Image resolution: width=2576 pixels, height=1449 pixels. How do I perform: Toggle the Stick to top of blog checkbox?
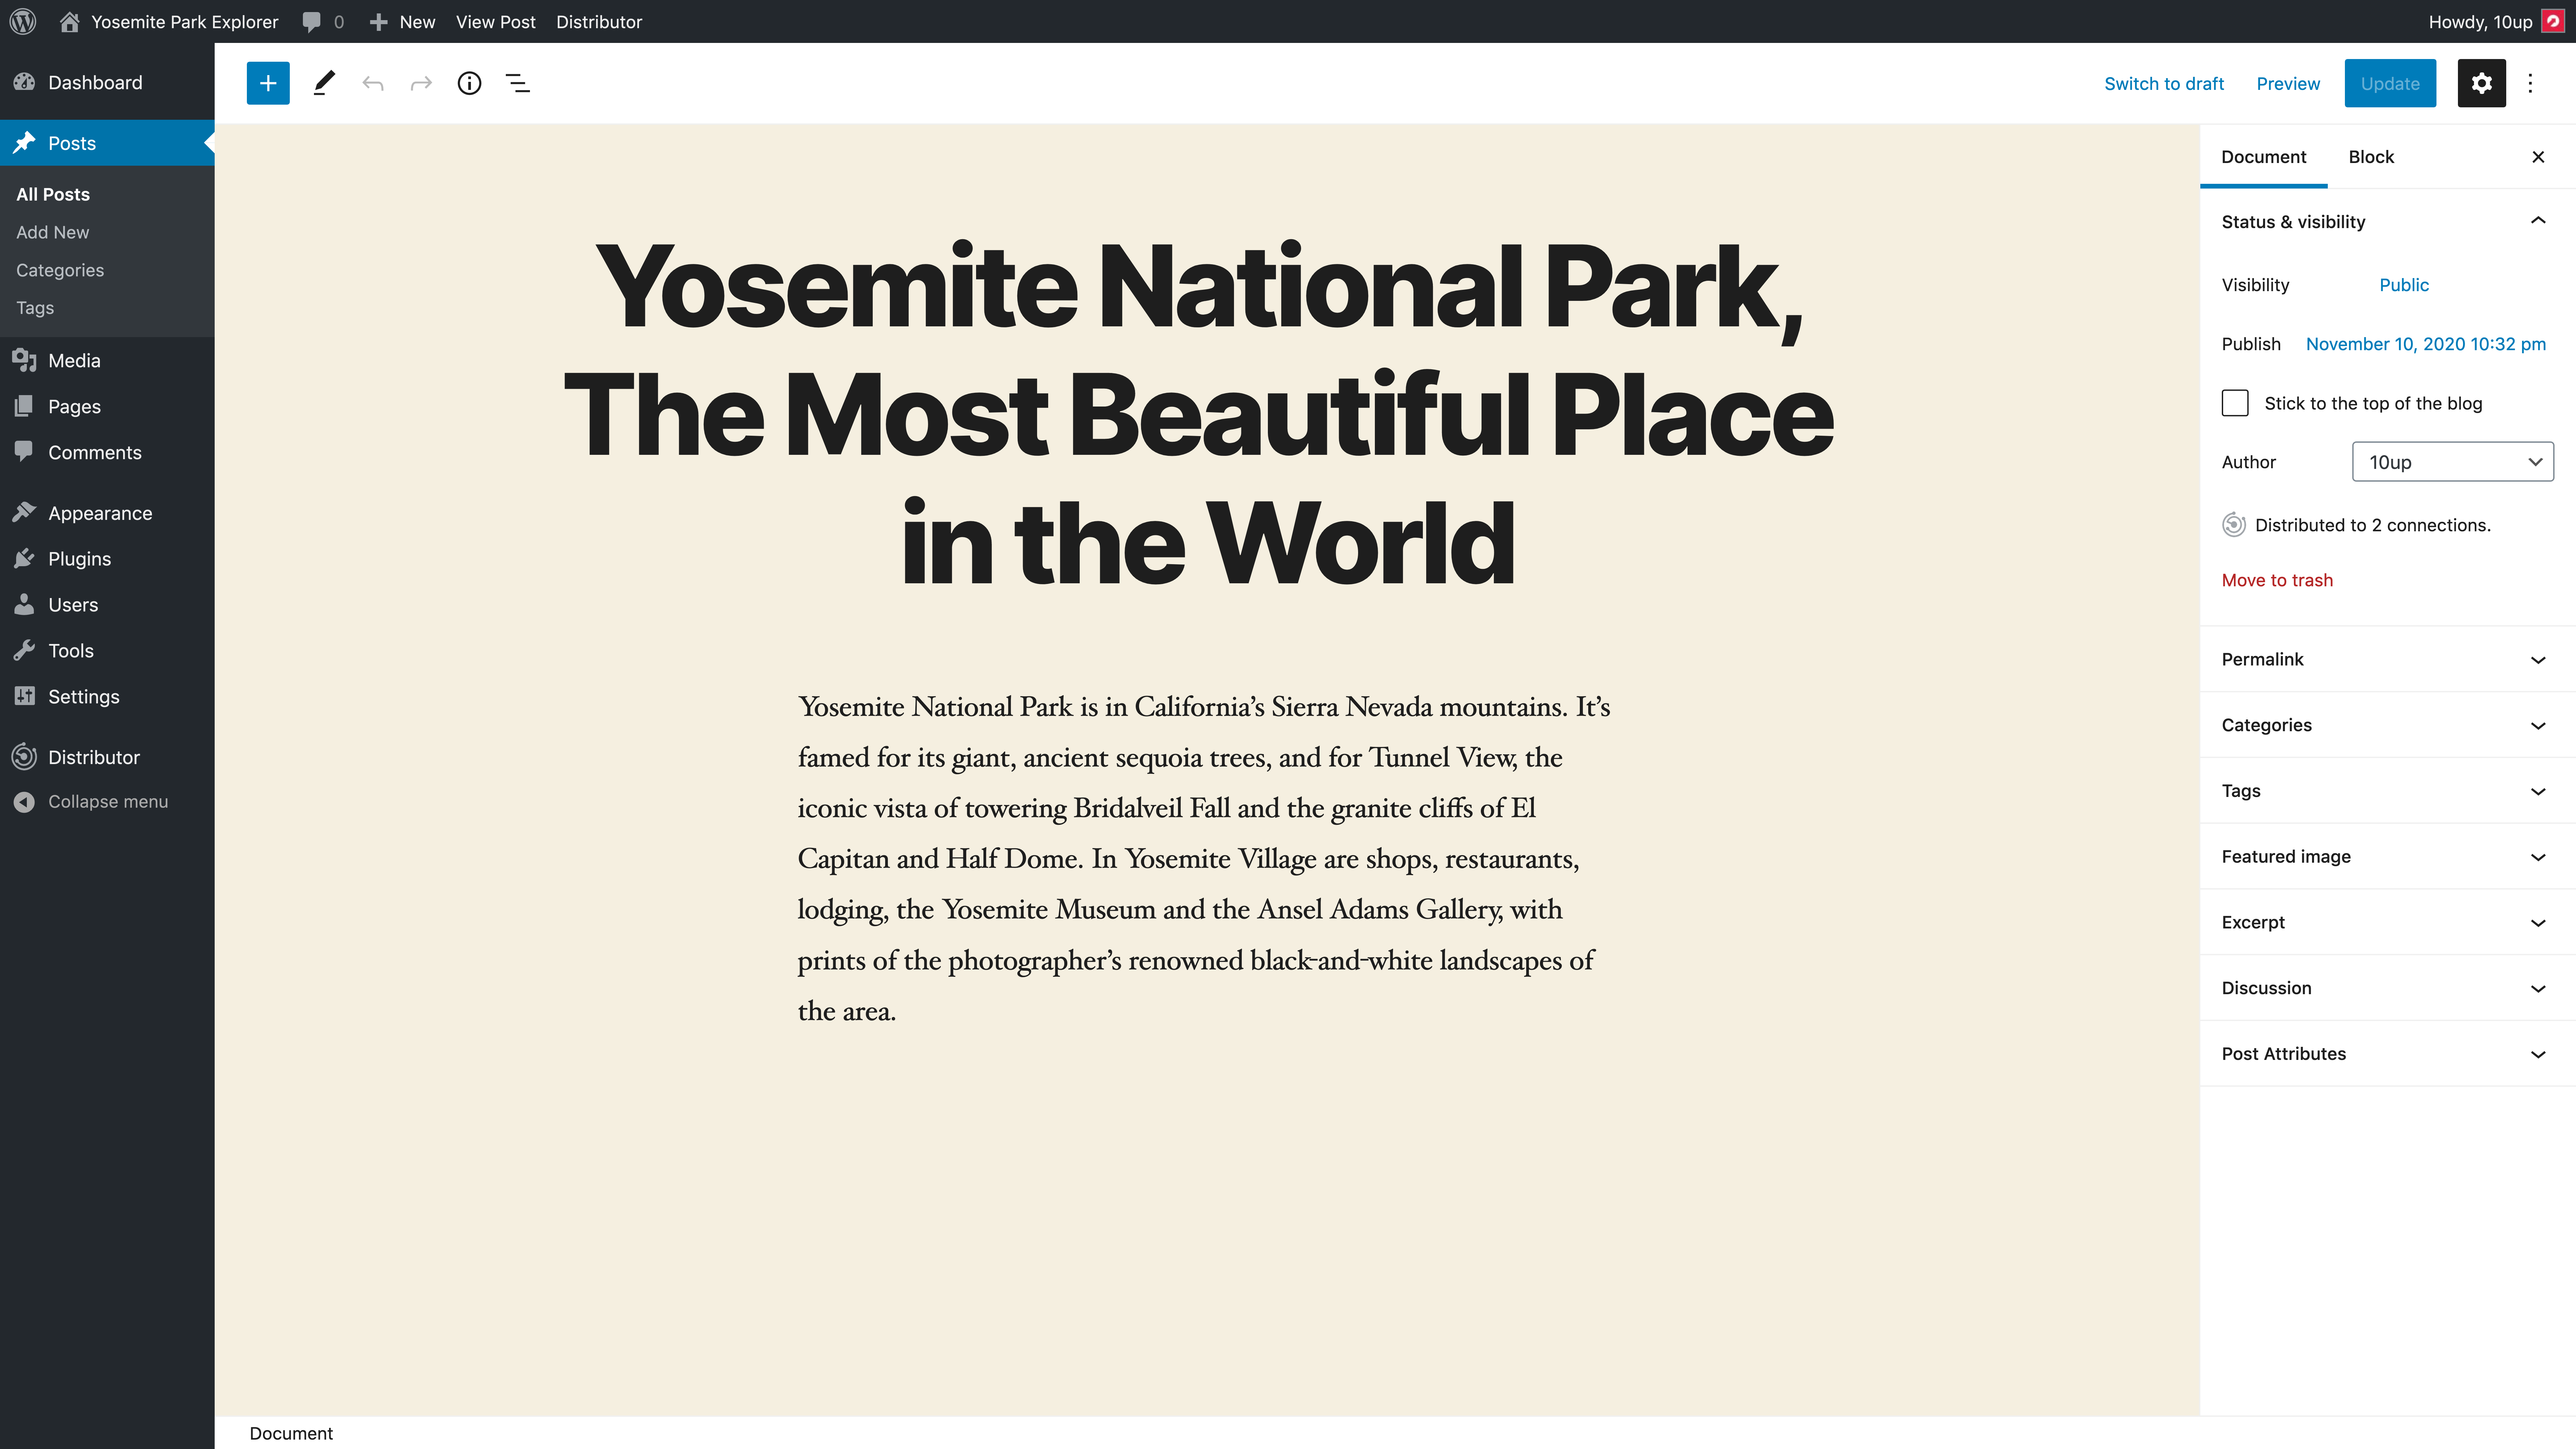[2235, 401]
